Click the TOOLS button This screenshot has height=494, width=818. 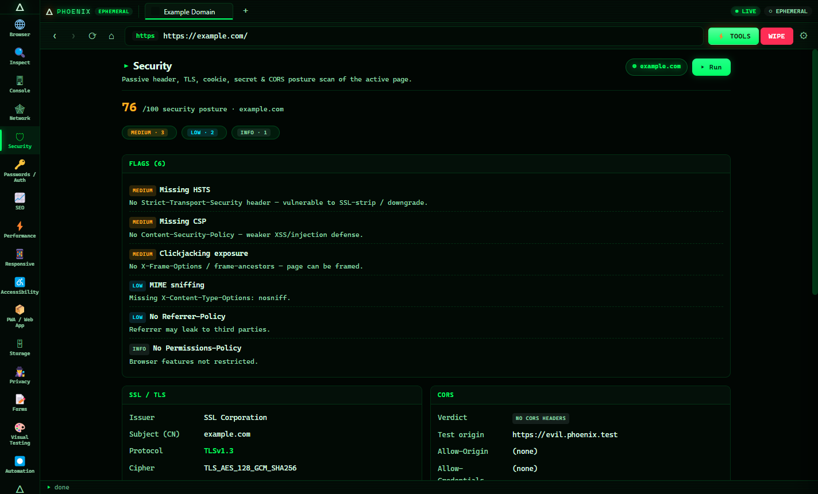tap(734, 36)
